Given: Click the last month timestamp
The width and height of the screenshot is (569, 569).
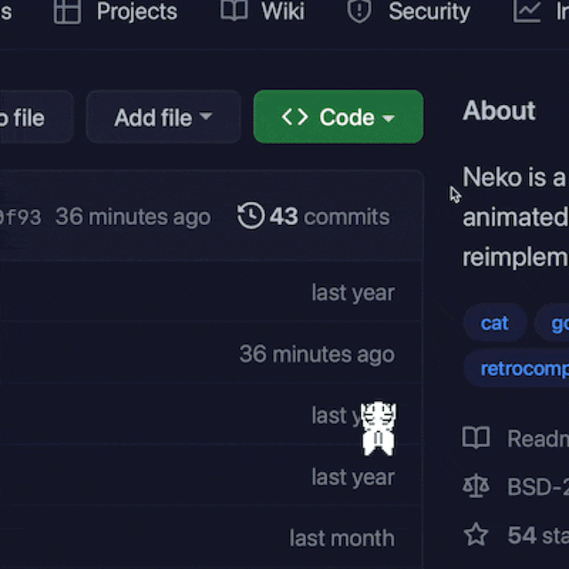Looking at the screenshot, I should (341, 538).
